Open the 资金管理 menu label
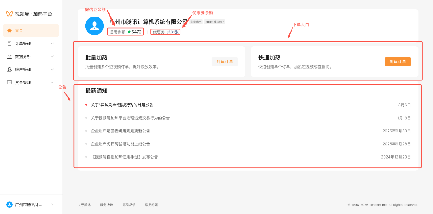The width and height of the screenshot is (433, 214). click(23, 82)
